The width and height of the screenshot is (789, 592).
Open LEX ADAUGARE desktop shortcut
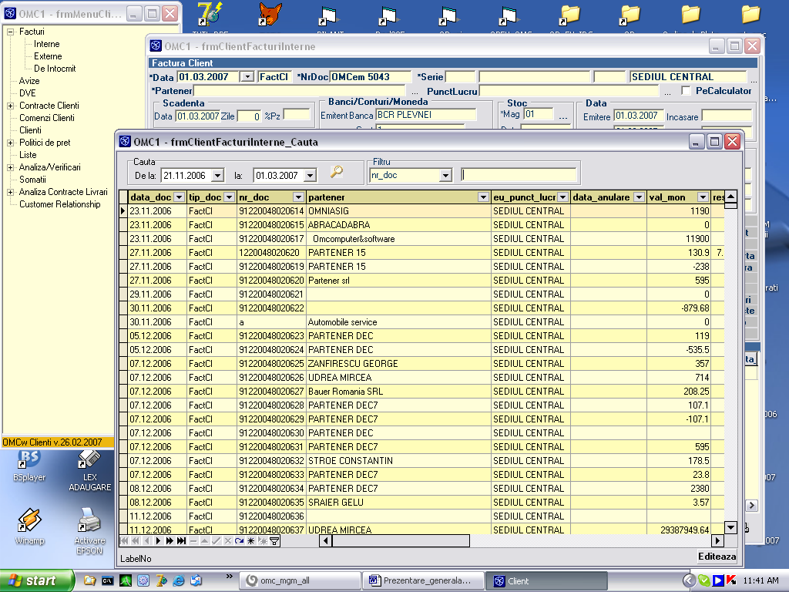tap(89, 471)
